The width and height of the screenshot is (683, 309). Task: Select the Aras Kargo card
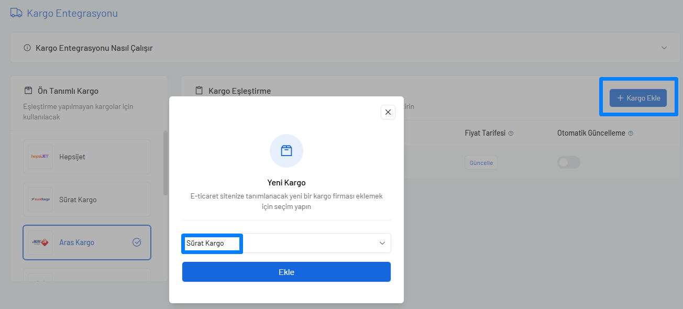coord(87,242)
